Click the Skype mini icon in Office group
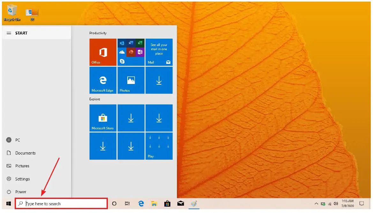This screenshot has height=213, width=373. (x=122, y=61)
